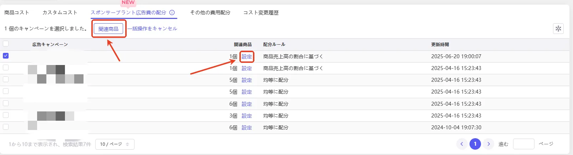Uncheck the campaign updated 2025-06-20 19:00:07
Image resolution: width=573 pixels, height=155 pixels.
click(x=6, y=56)
